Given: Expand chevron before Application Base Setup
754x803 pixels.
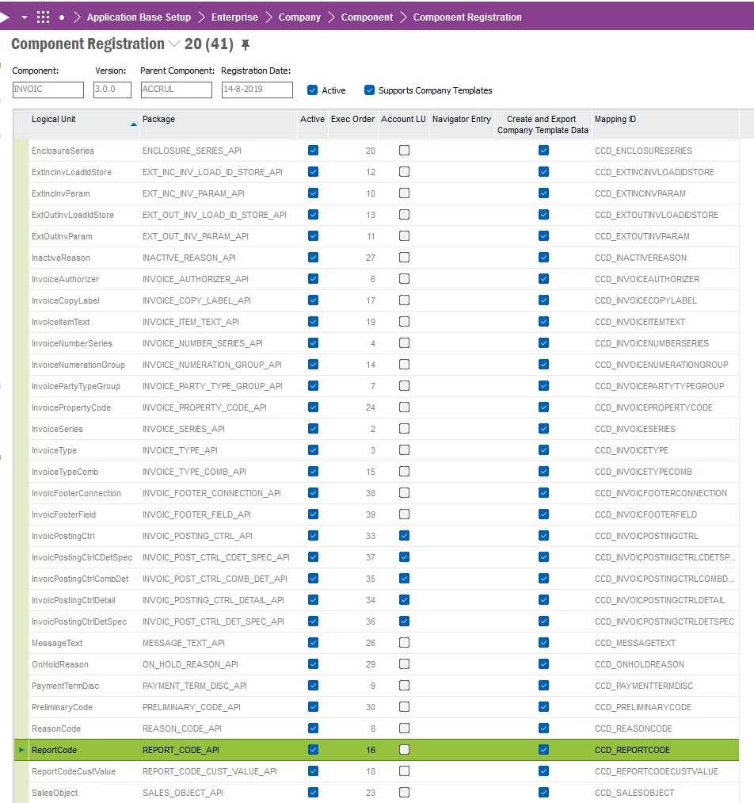Looking at the screenshot, I should (77, 17).
